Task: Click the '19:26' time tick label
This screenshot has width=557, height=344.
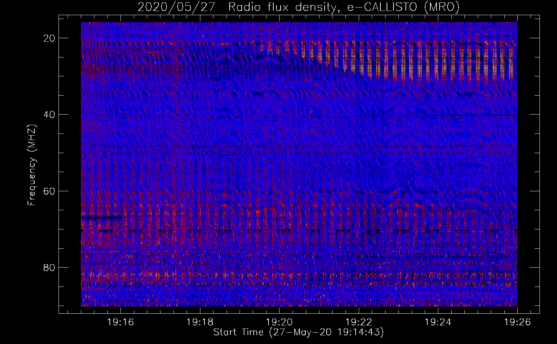Action: (517, 322)
